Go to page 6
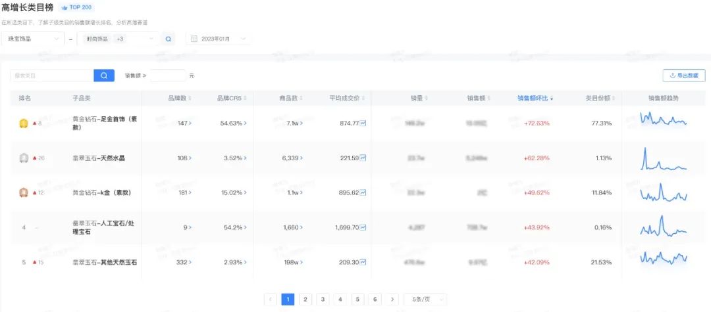Image resolution: width=711 pixels, height=312 pixels. tap(375, 300)
